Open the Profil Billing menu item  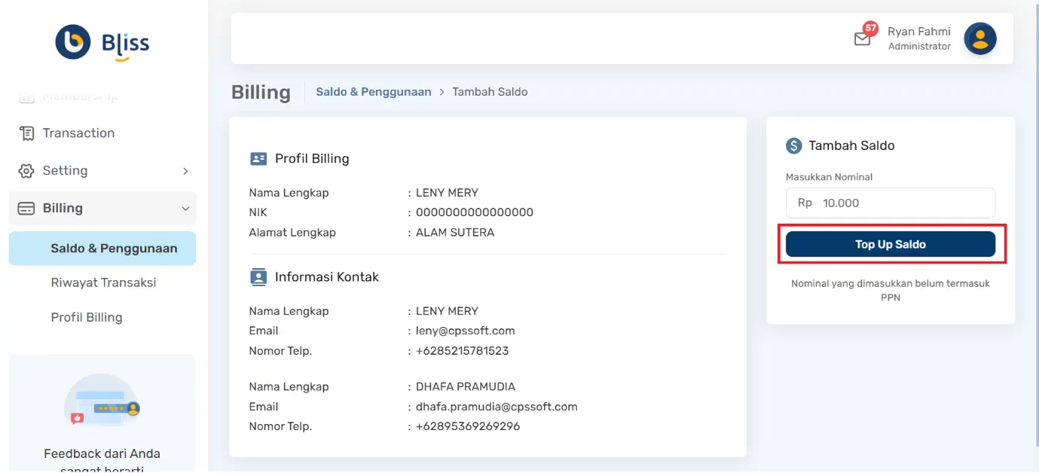pyautogui.click(x=87, y=317)
